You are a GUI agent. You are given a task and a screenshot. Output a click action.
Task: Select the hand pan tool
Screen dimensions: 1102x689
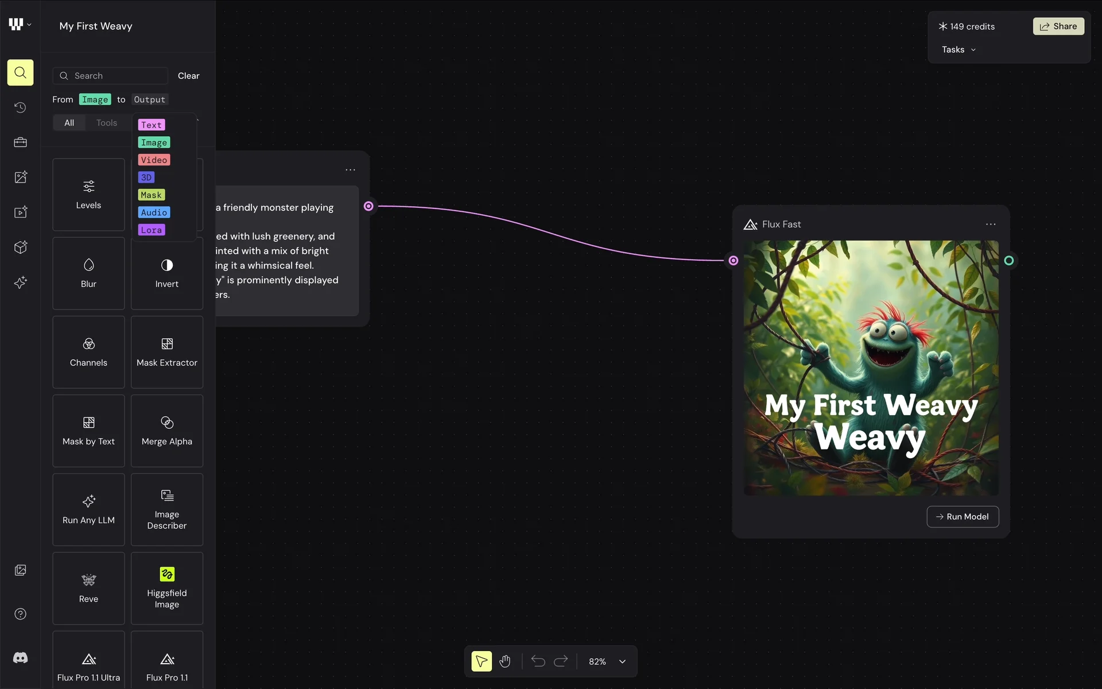[x=505, y=661]
